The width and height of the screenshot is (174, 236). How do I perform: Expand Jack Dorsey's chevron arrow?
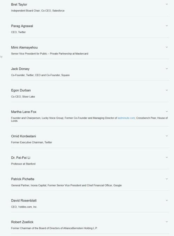[x=167, y=69]
